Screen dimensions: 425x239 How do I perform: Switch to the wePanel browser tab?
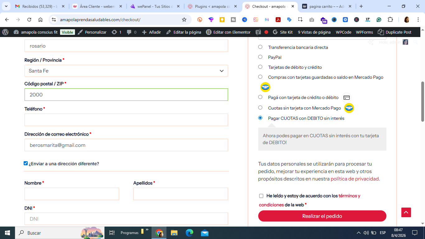155,6
